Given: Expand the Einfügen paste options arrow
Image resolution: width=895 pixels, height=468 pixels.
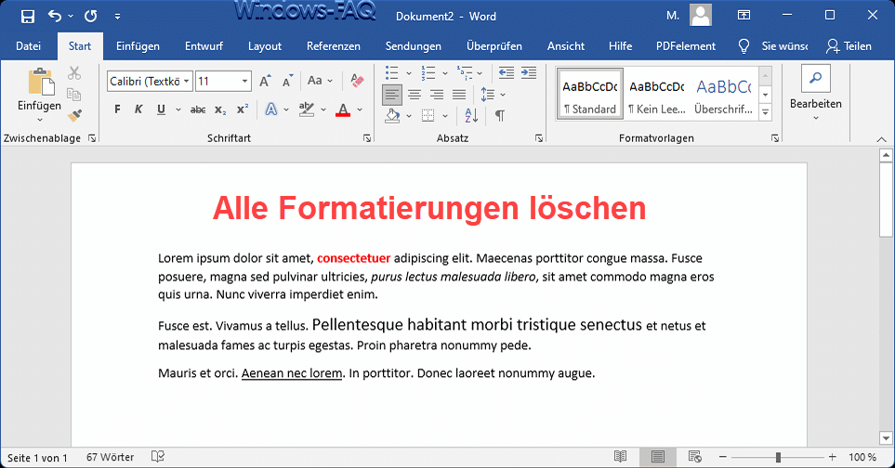Looking at the screenshot, I should click(x=39, y=119).
